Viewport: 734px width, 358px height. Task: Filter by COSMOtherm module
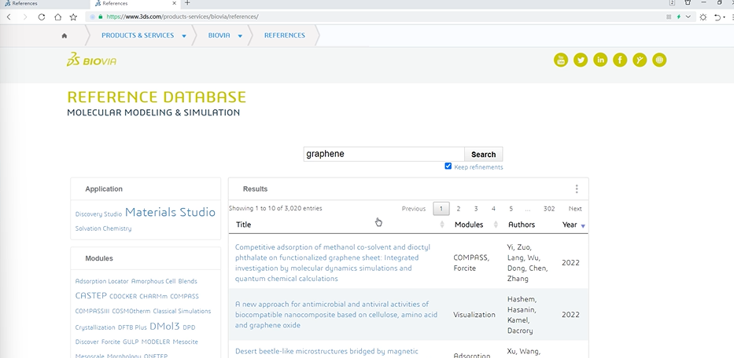131,311
